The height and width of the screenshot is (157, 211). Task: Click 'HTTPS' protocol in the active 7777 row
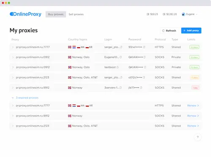[159, 47]
